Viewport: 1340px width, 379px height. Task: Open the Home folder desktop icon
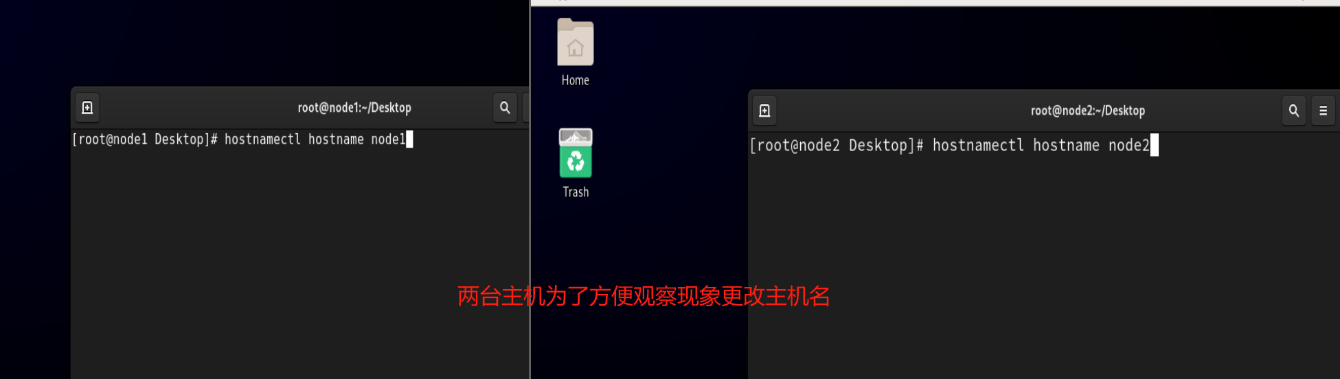pyautogui.click(x=576, y=43)
